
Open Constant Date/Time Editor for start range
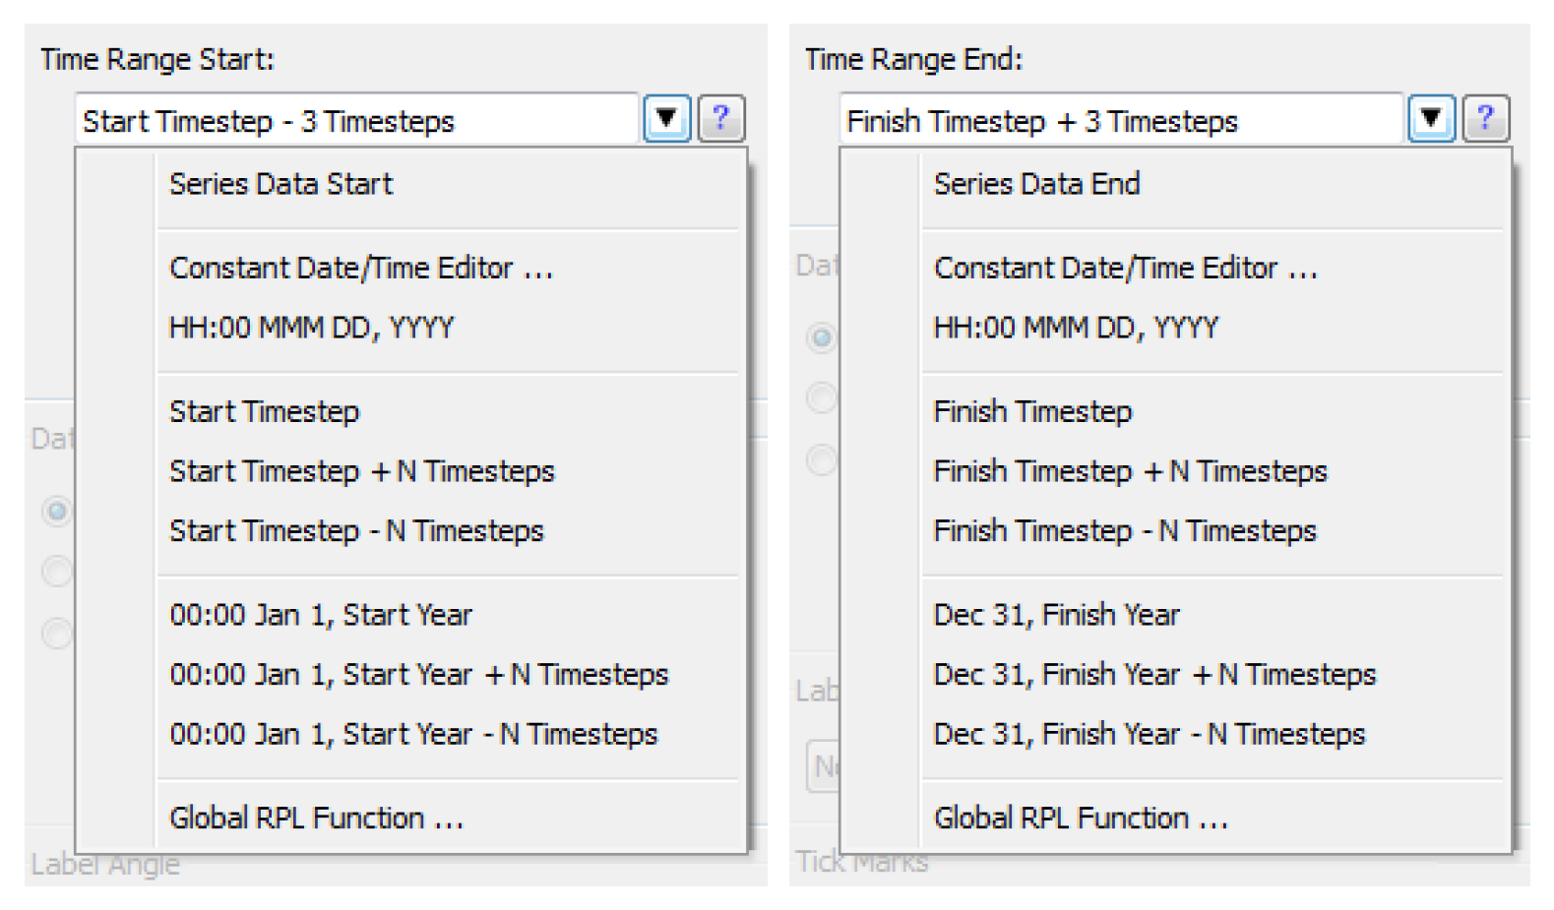click(361, 269)
